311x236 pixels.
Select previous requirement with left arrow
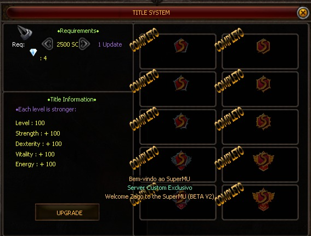click(47, 44)
